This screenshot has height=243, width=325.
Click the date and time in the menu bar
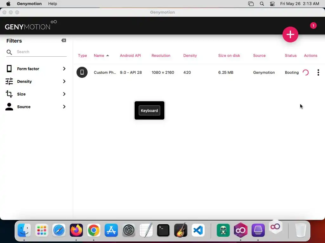click(300, 4)
